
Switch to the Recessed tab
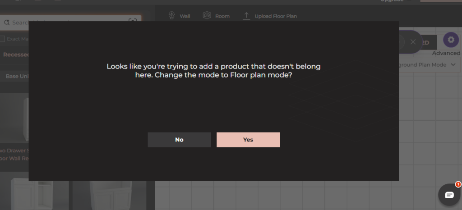(16, 55)
